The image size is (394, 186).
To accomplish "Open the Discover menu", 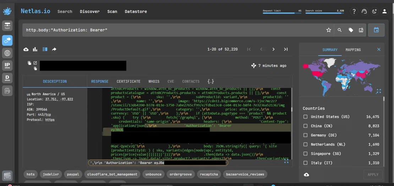I will 90,12.
